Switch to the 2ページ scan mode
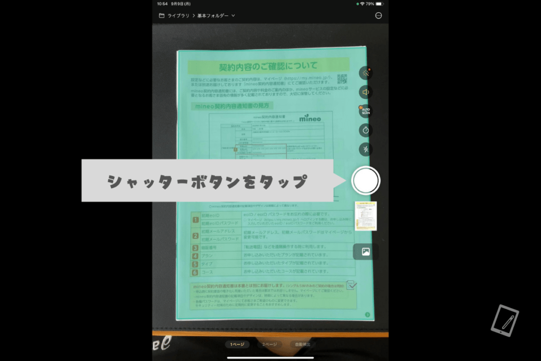The image size is (541, 361). point(269,344)
